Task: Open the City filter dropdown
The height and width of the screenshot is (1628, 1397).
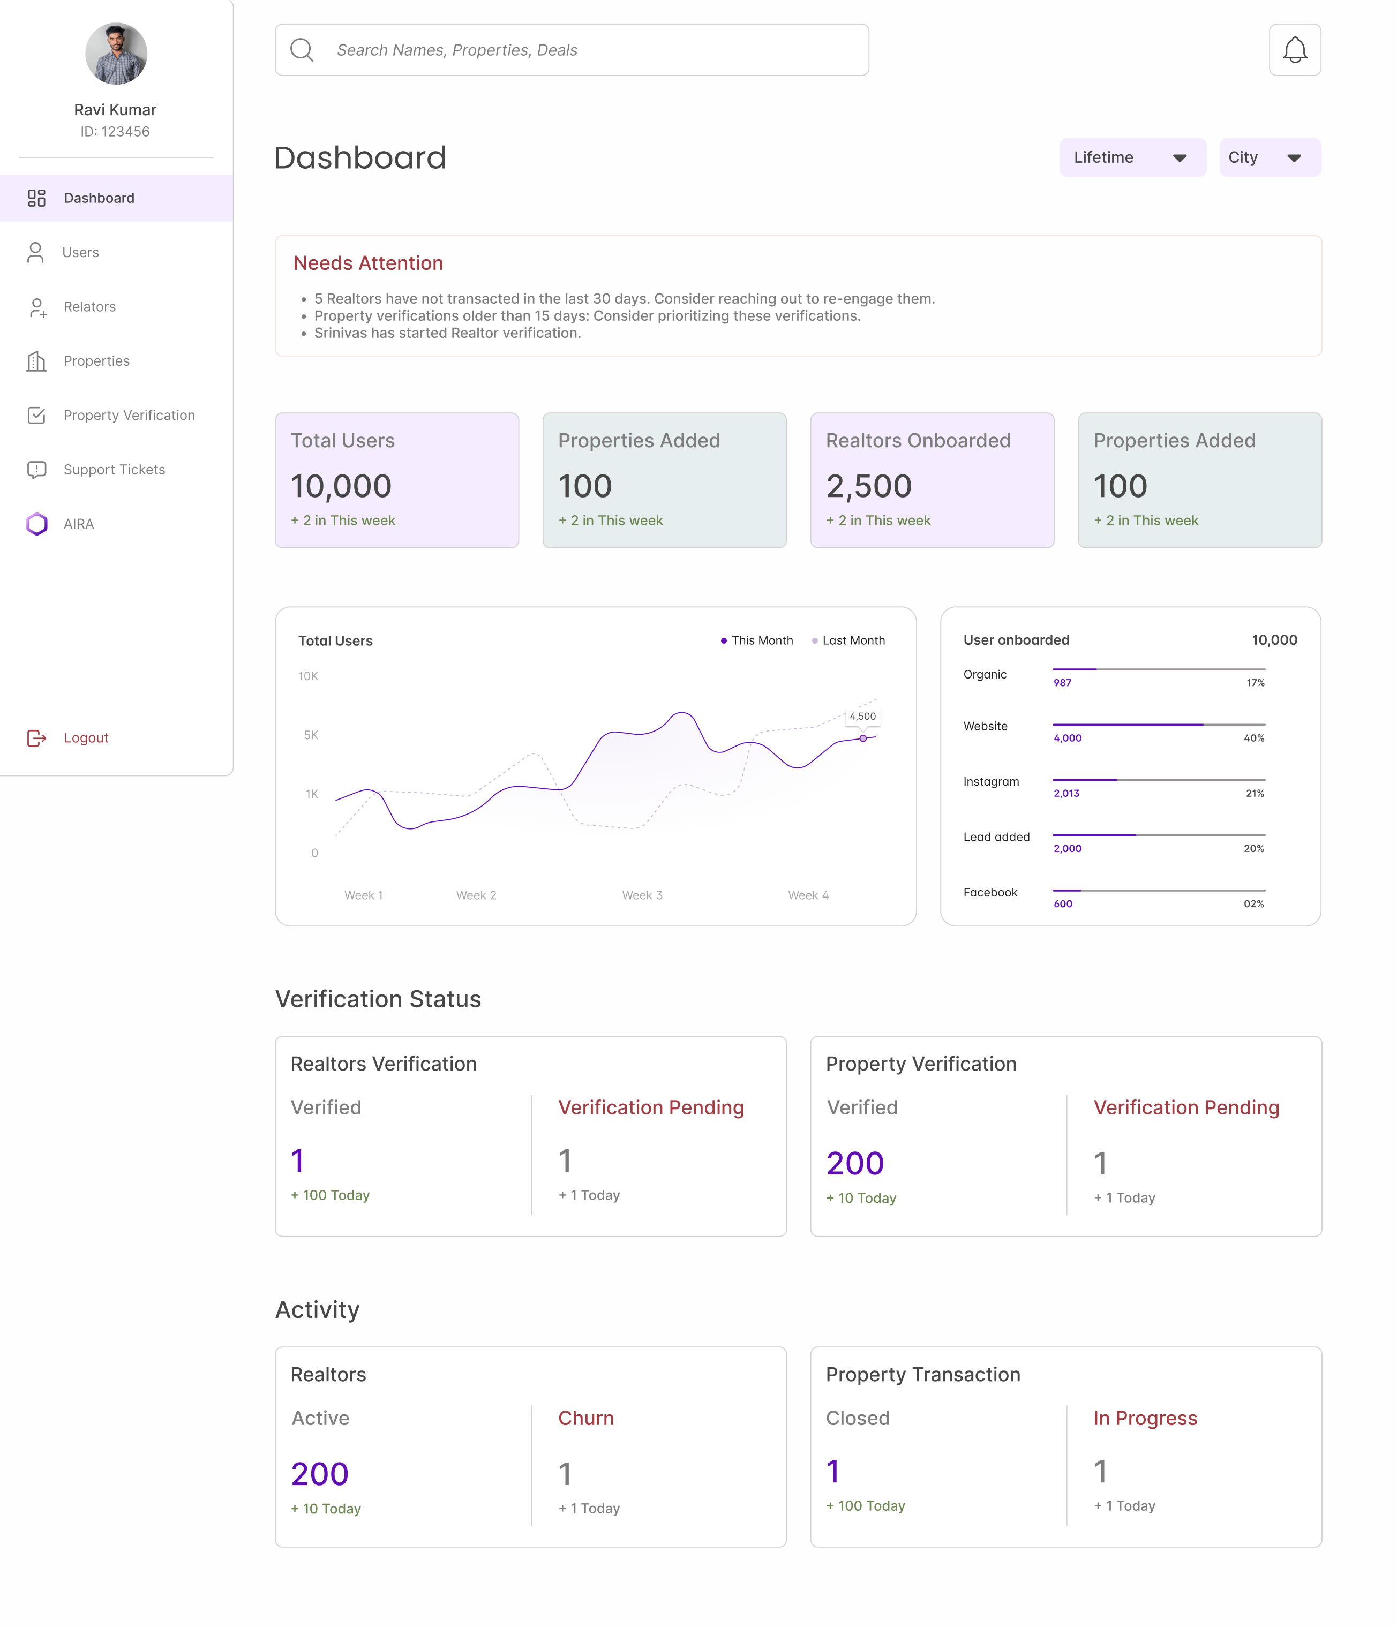Action: [x=1270, y=157]
